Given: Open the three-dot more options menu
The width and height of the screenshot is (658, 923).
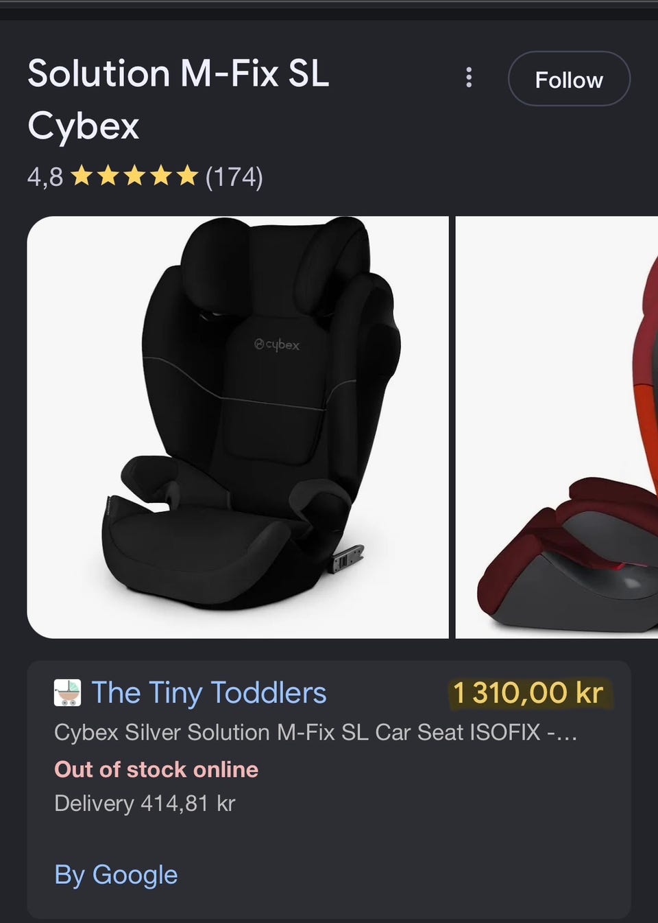Looking at the screenshot, I should 469,78.
